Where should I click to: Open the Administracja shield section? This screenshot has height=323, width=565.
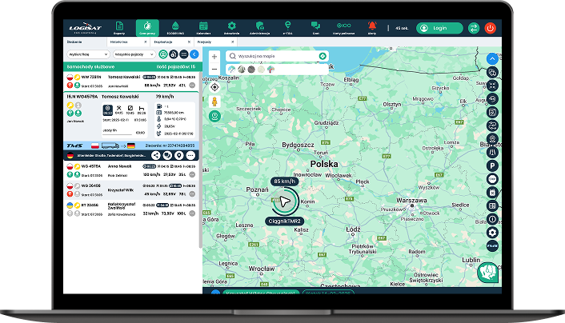click(x=260, y=28)
